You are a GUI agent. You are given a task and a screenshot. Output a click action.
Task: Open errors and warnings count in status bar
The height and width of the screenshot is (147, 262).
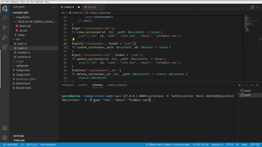click(x=32, y=145)
